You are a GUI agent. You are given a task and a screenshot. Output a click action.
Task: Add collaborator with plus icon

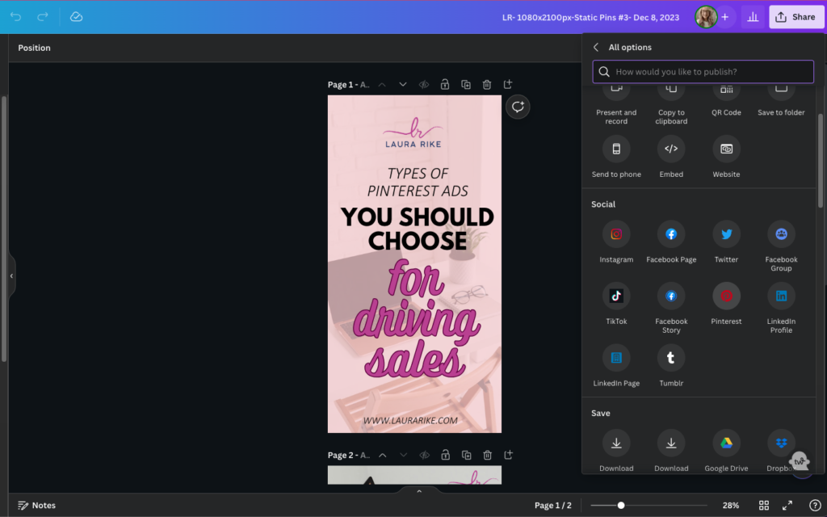(x=725, y=17)
